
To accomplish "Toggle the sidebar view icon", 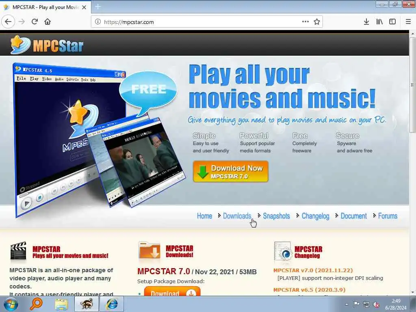I will point(392,22).
